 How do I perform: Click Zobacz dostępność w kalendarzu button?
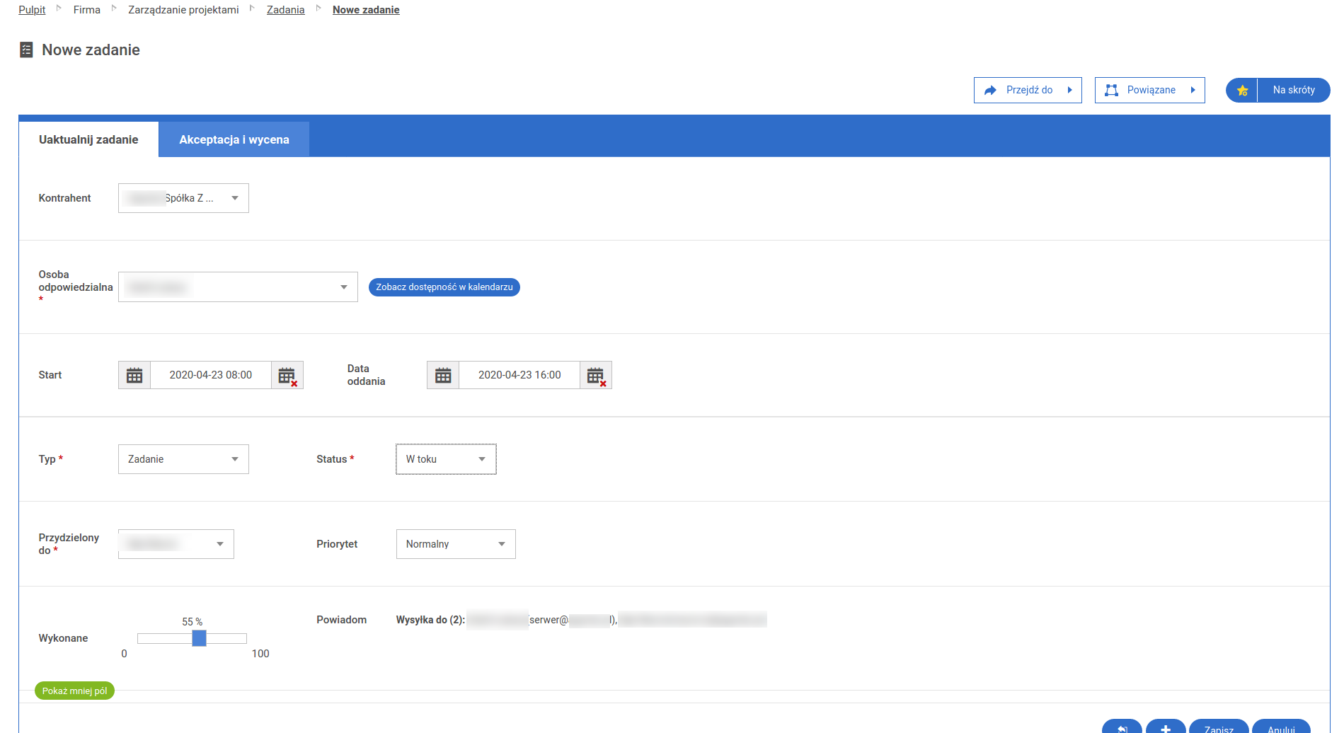(x=444, y=287)
